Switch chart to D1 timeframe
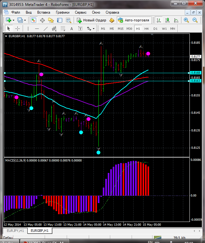Image resolution: width=205 pixels, height=243 pixels. coord(155,29)
